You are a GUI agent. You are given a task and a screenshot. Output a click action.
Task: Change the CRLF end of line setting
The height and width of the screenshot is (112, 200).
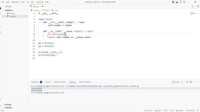point(172,111)
